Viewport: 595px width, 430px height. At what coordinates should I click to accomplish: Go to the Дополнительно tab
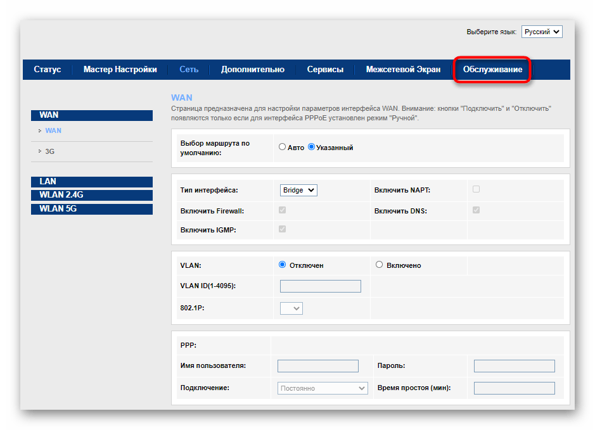click(x=252, y=70)
